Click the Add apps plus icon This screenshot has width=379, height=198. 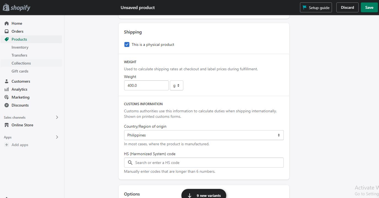click(7, 145)
